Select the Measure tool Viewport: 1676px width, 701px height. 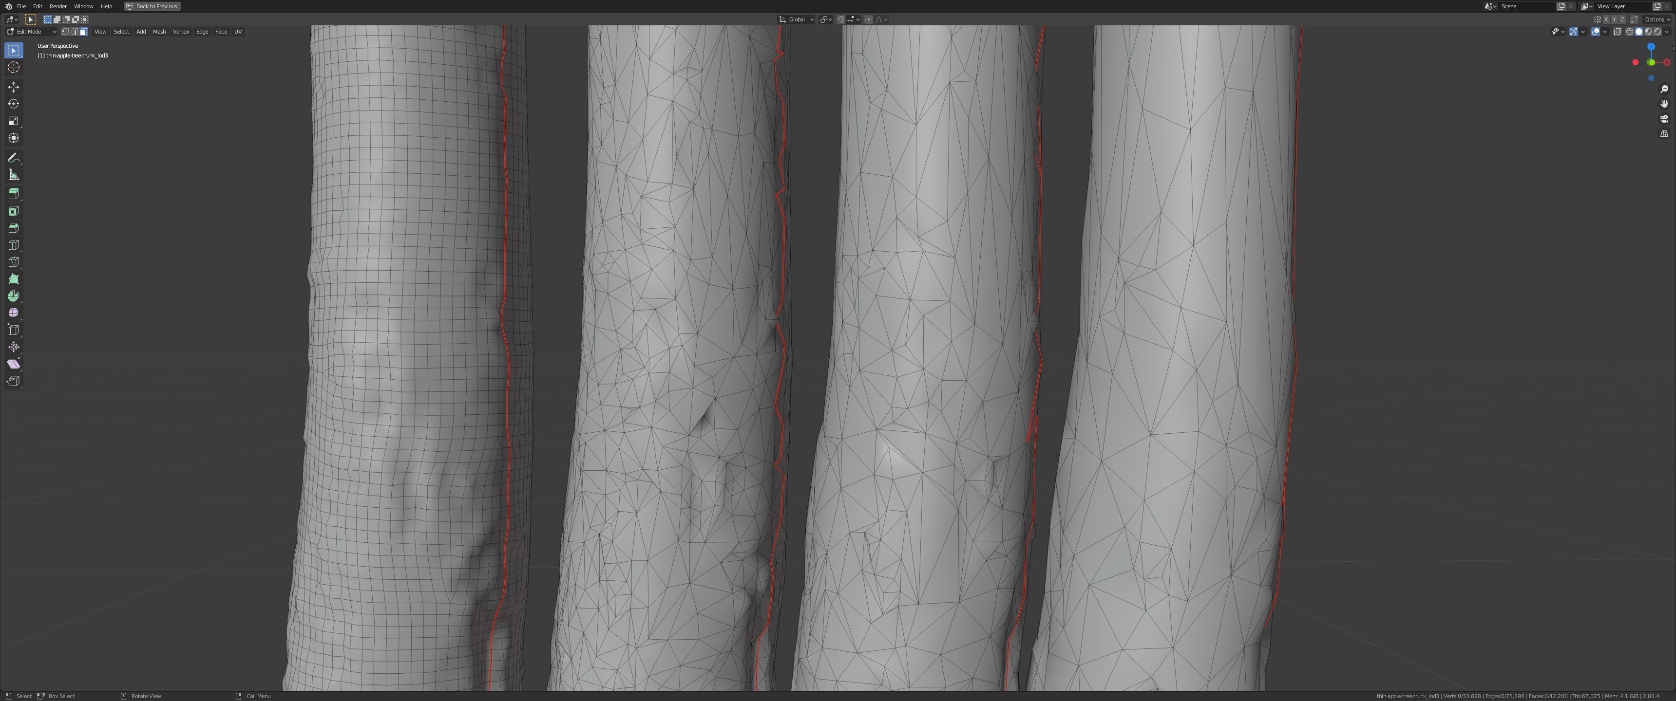click(x=14, y=175)
